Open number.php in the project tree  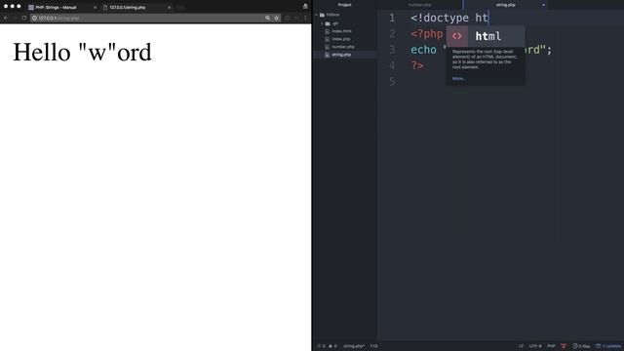pos(343,47)
